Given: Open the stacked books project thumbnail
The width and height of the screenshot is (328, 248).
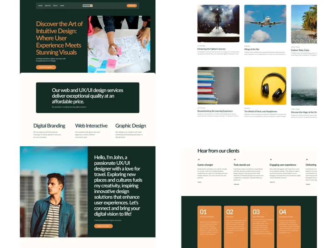Looking at the screenshot, I should (x=218, y=86).
